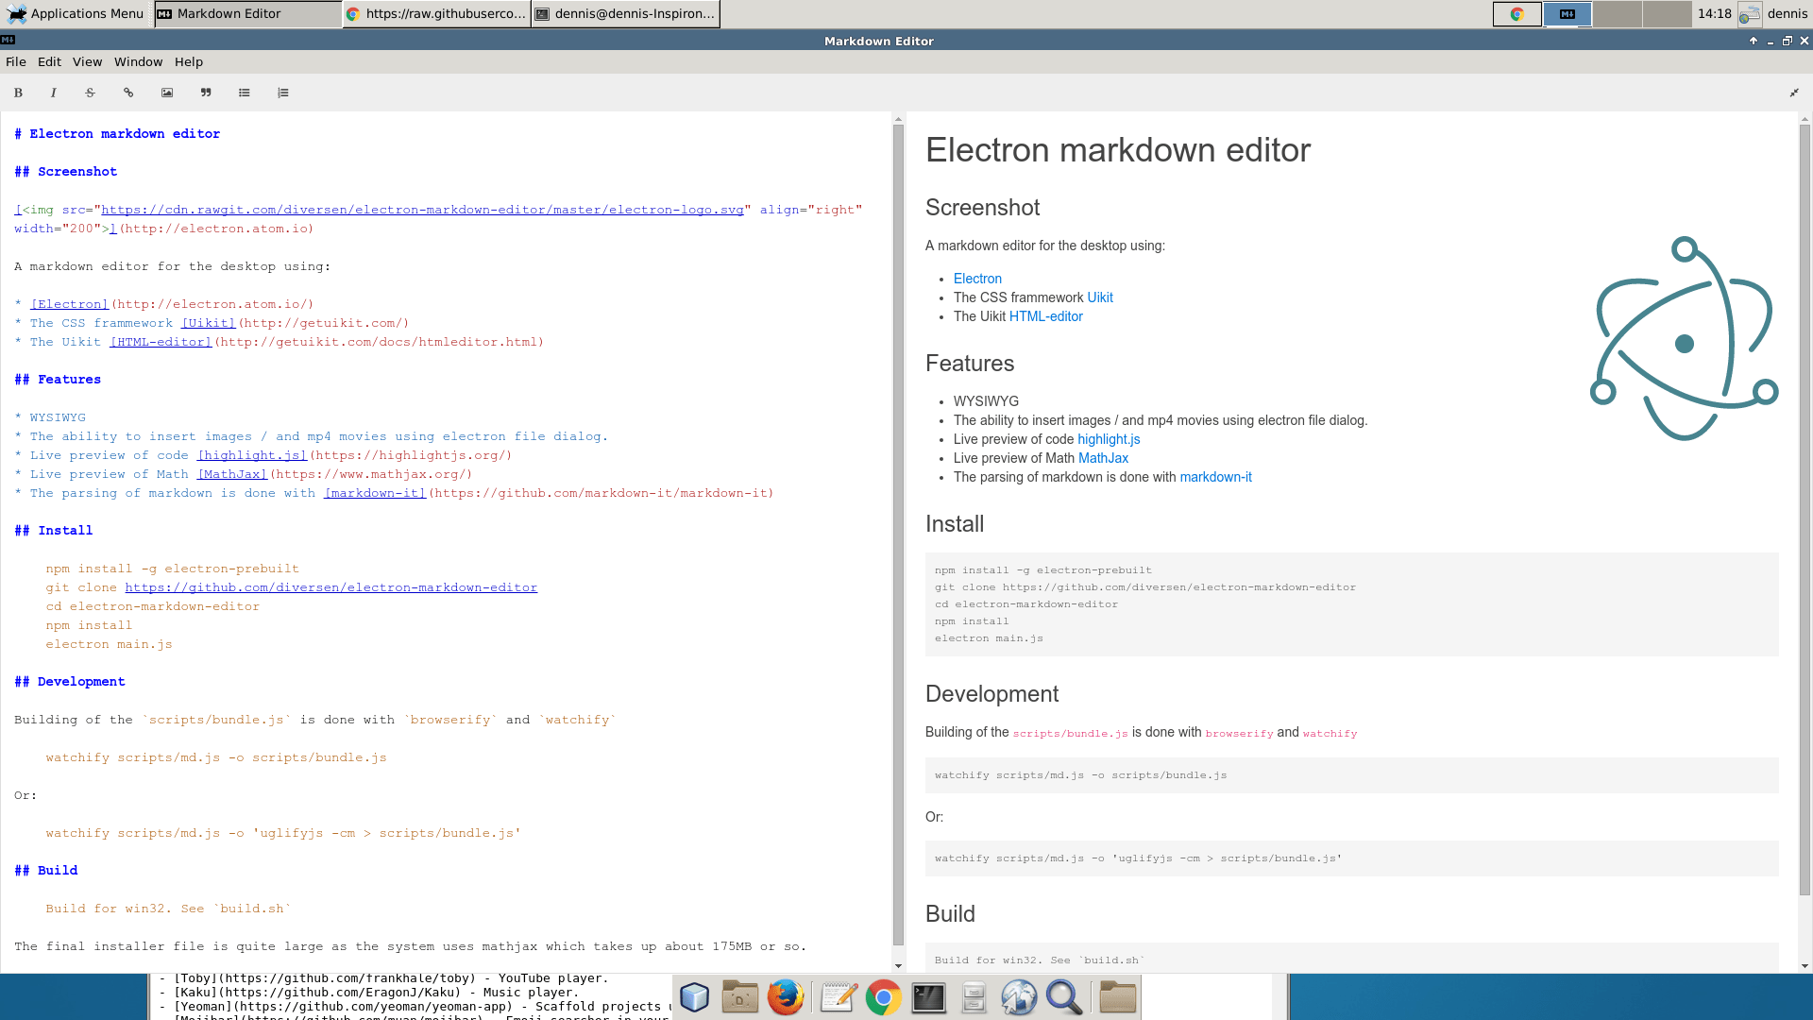Launch the notepad text editor from the dock
The image size is (1813, 1020).
click(839, 997)
